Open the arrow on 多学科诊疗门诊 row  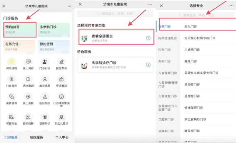[x=148, y=65]
